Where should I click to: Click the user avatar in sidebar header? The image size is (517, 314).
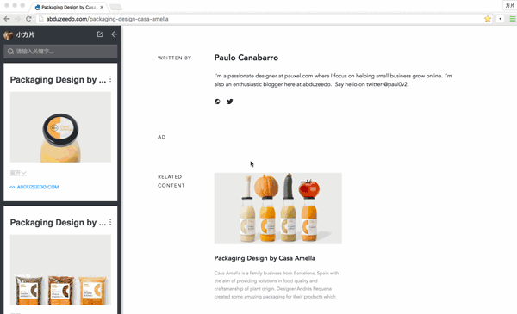point(9,35)
